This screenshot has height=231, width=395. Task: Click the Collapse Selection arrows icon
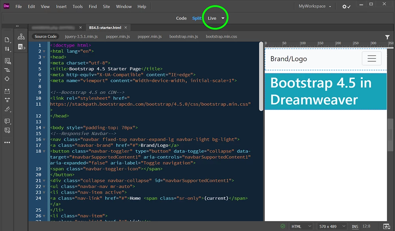7,100
